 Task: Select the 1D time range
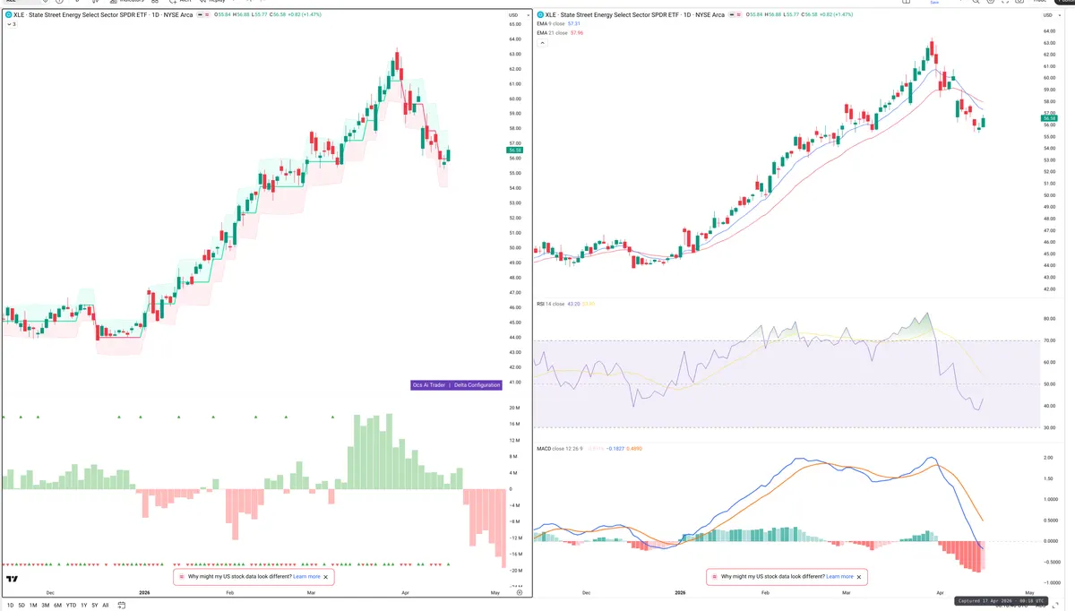coord(10,606)
